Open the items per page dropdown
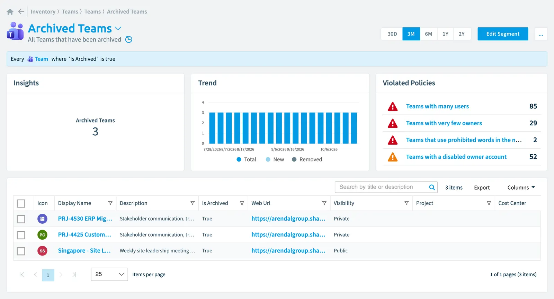 point(109,274)
